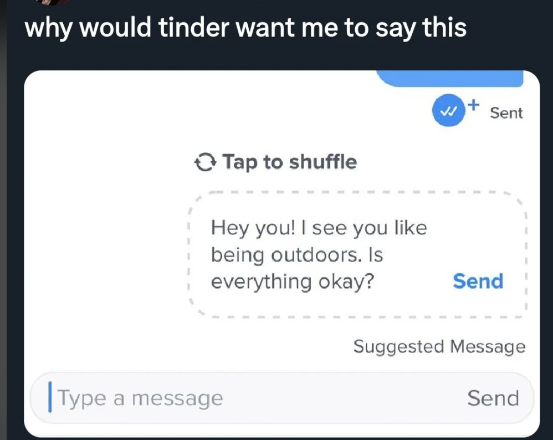Viewport: 553px width, 440px height.
Task: Send the suggested message via blue Send
Action: [x=478, y=281]
